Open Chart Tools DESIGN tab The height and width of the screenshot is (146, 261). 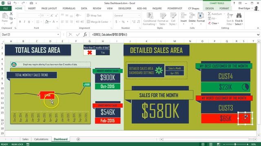(209, 8)
